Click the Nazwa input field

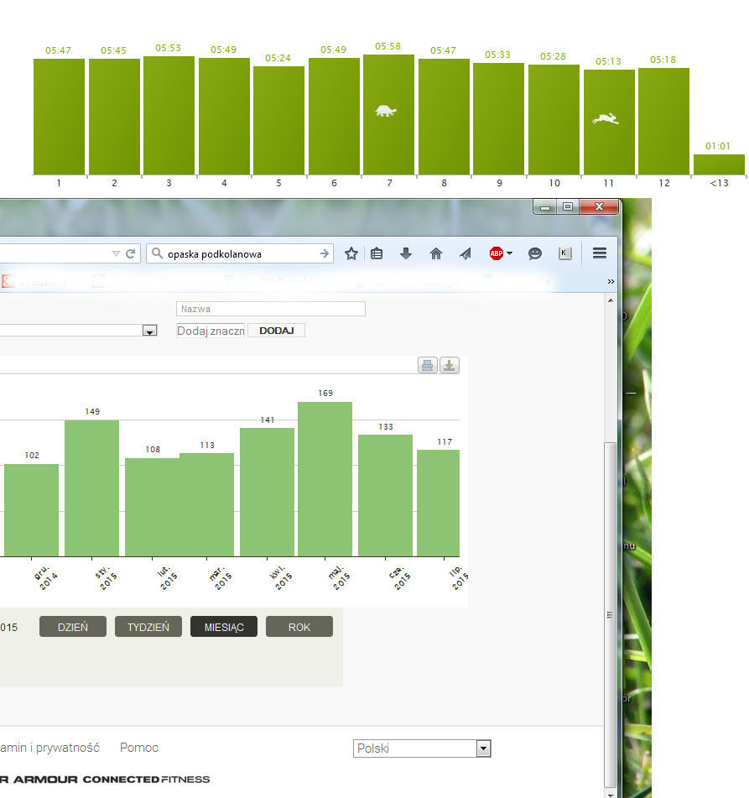[271, 310]
